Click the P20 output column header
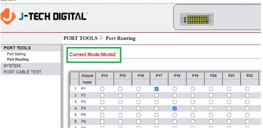263x132 pixels. coord(213,76)
